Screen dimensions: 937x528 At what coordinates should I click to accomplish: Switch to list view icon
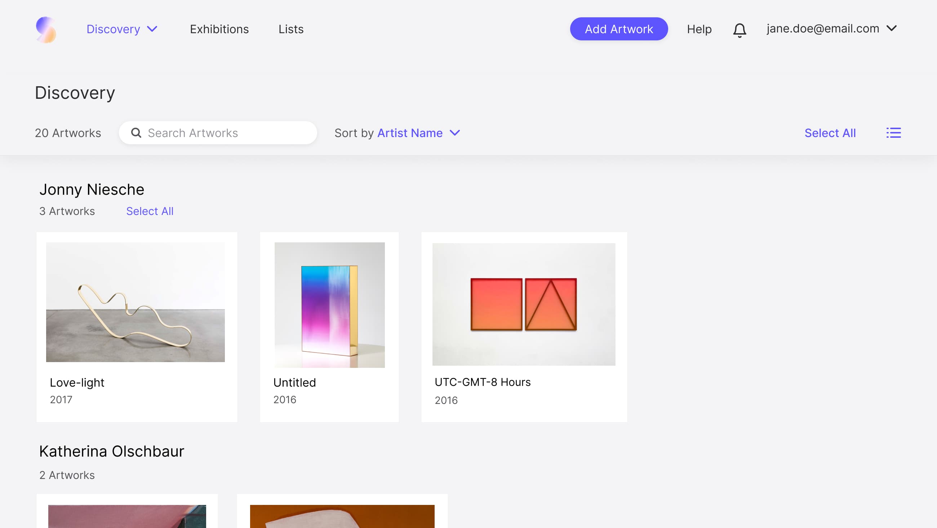pyautogui.click(x=893, y=133)
